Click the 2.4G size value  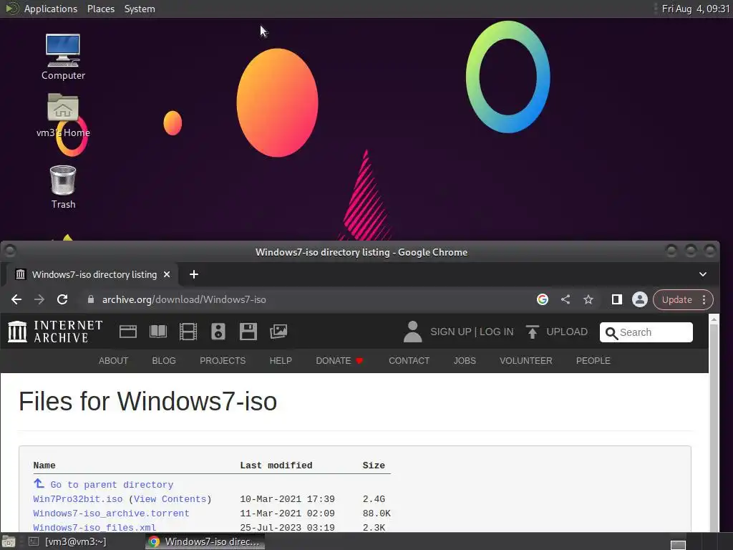(x=374, y=499)
